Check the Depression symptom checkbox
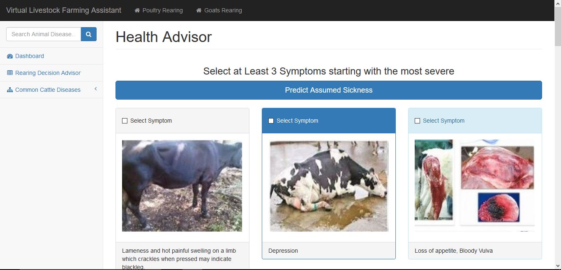This screenshot has width=561, height=270. coord(271,121)
